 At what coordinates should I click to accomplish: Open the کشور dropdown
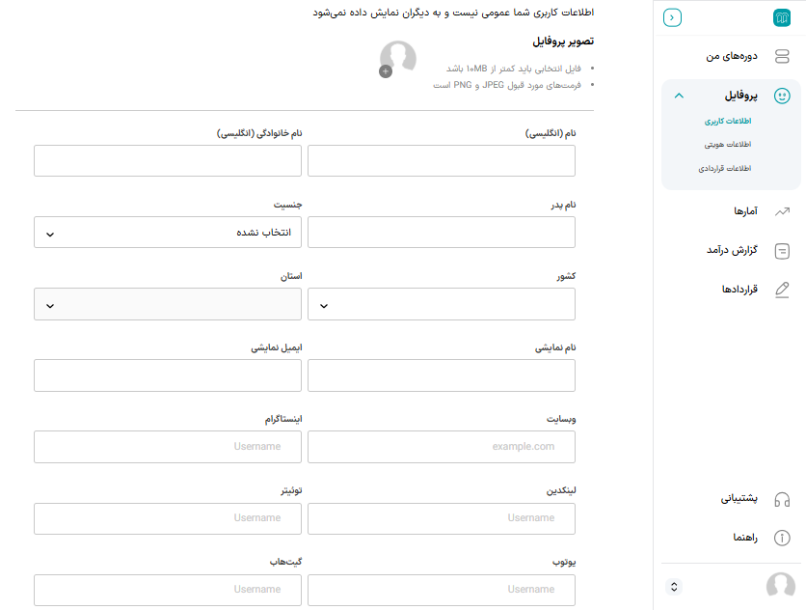point(442,304)
